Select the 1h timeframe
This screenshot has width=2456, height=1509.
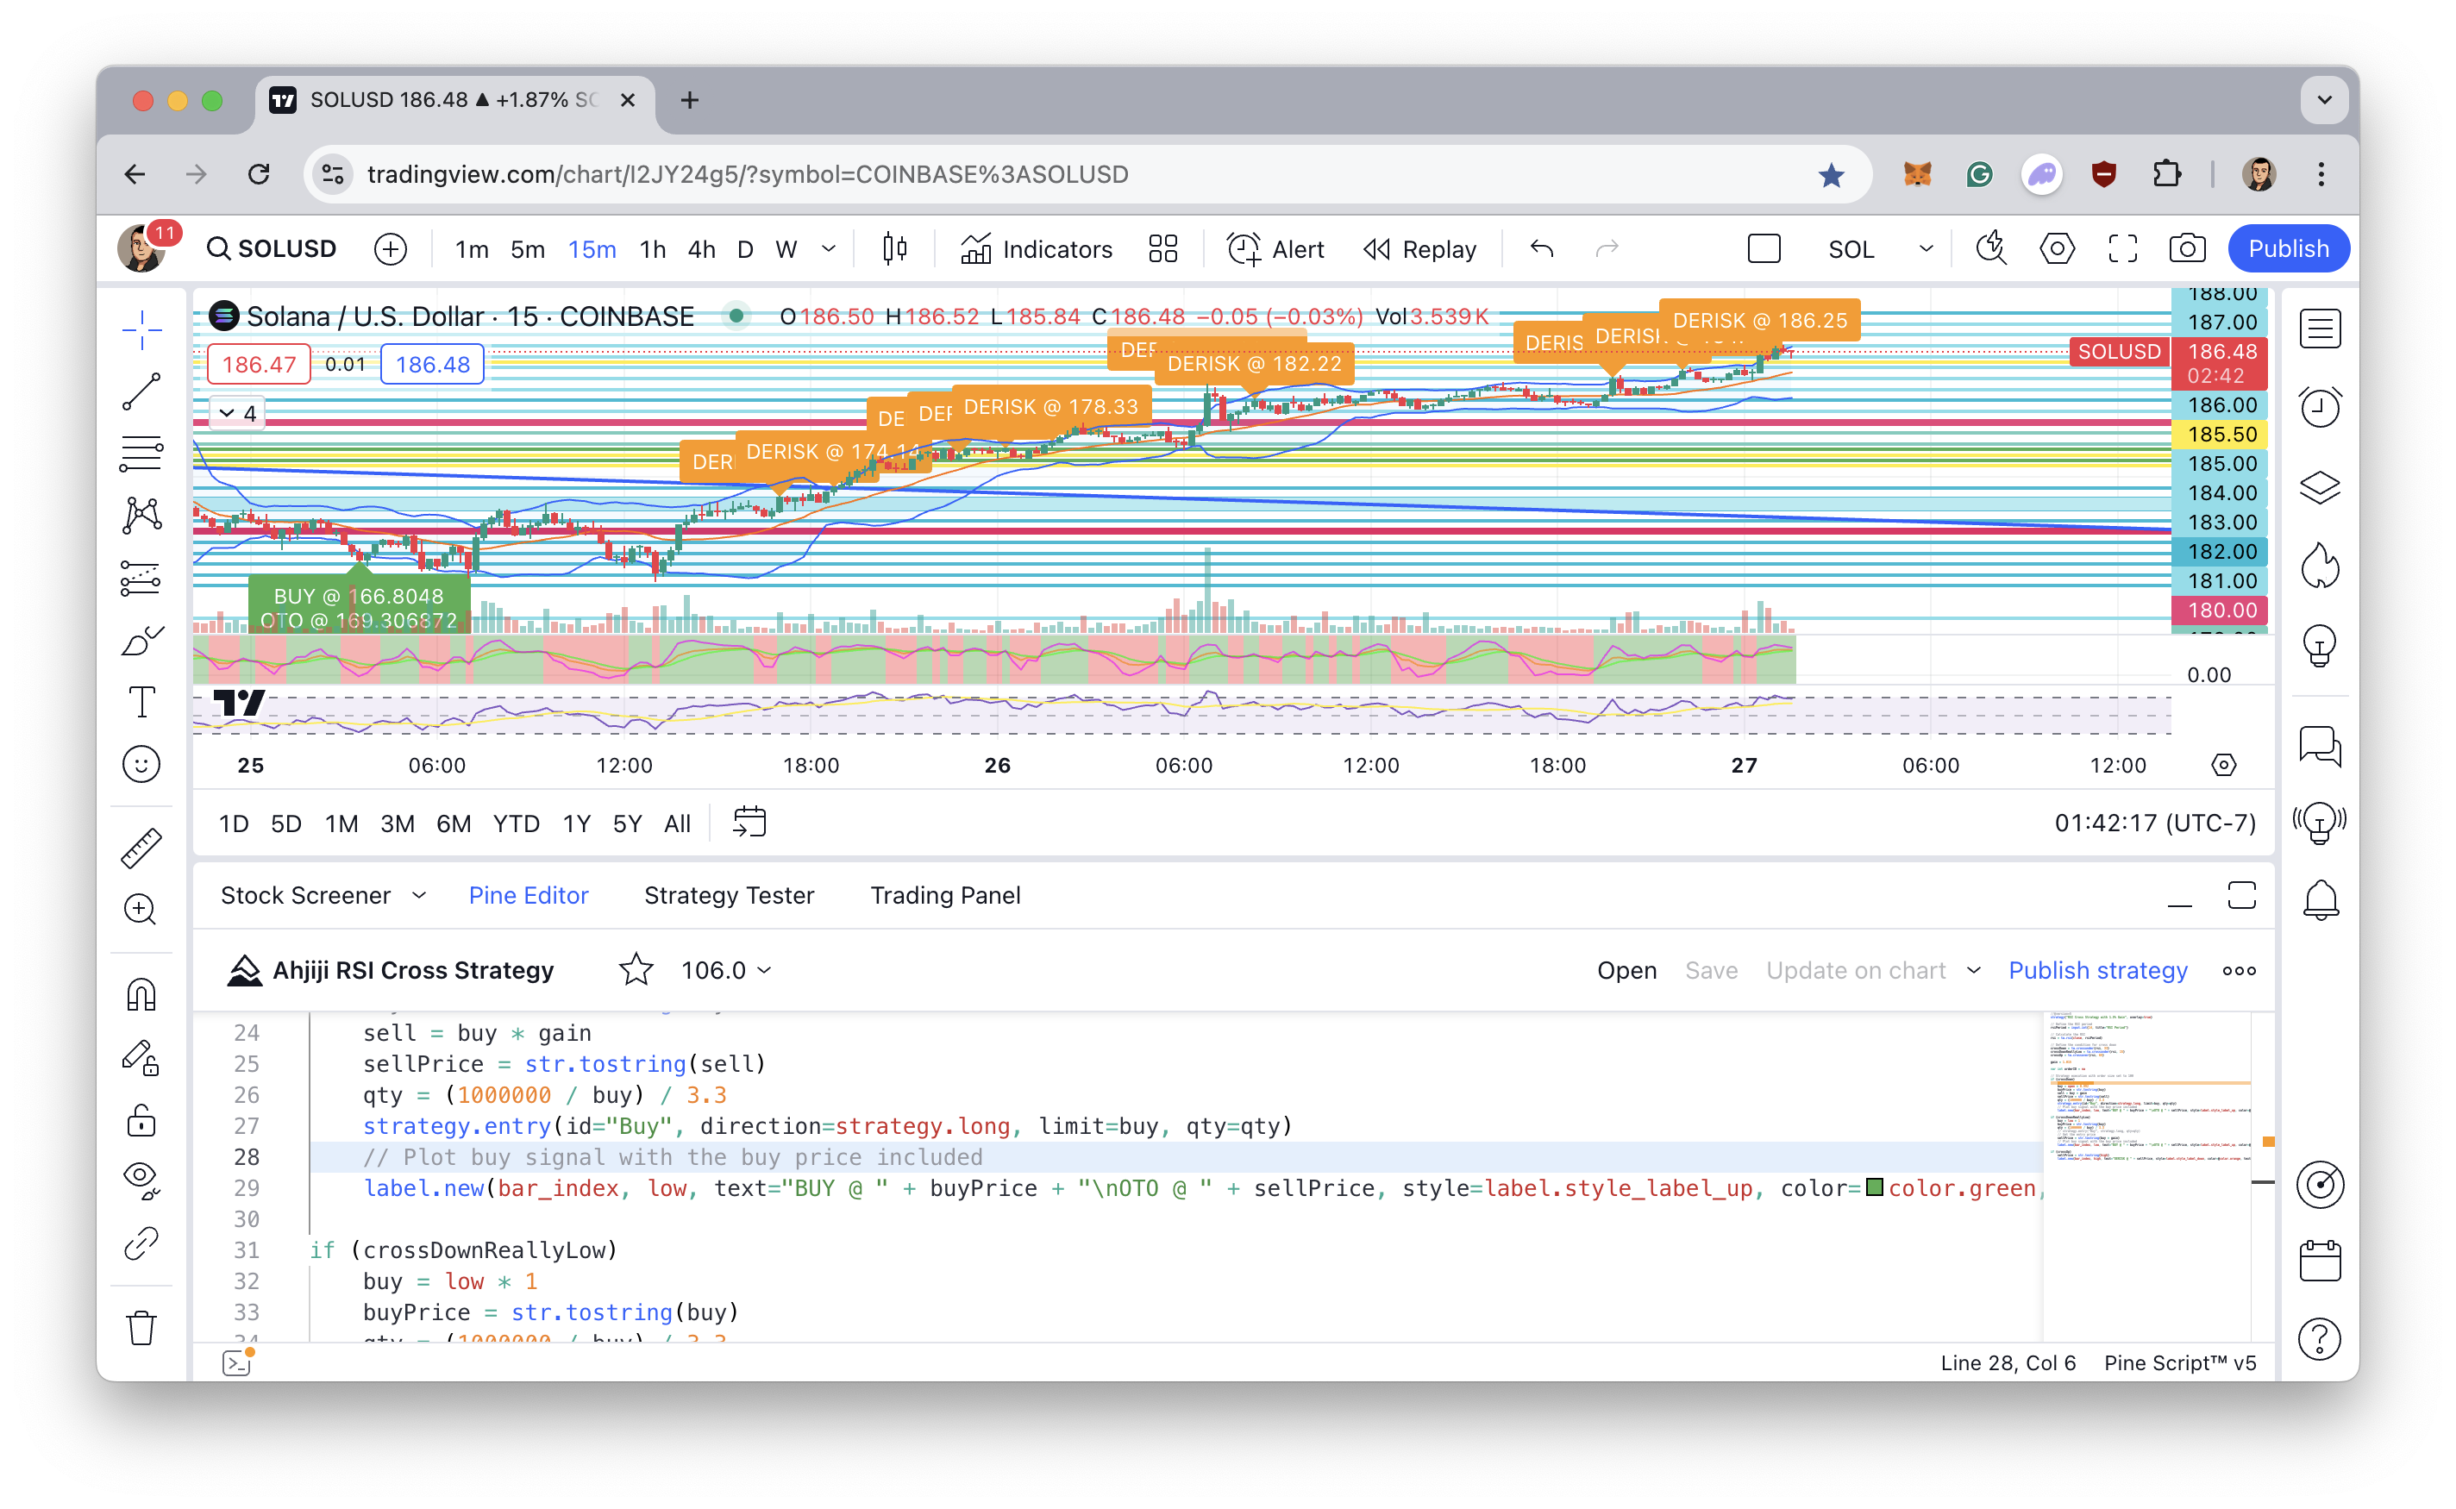click(653, 248)
